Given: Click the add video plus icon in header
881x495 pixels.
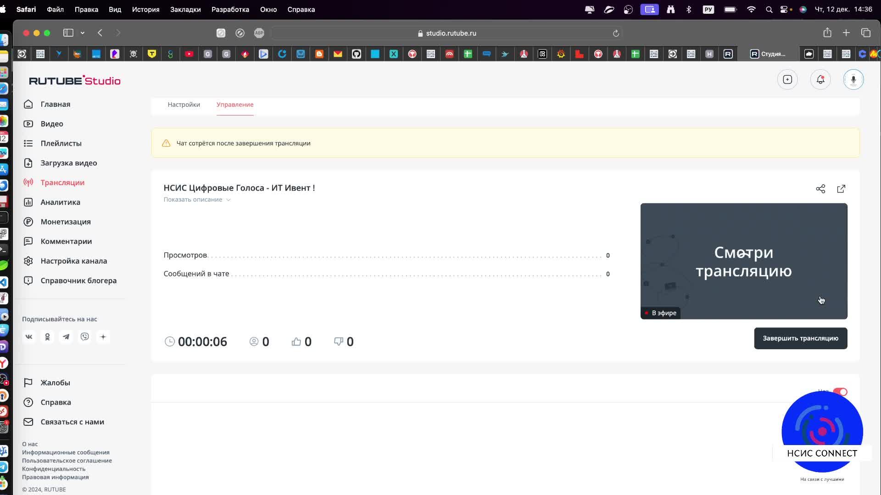Looking at the screenshot, I should click(787, 80).
